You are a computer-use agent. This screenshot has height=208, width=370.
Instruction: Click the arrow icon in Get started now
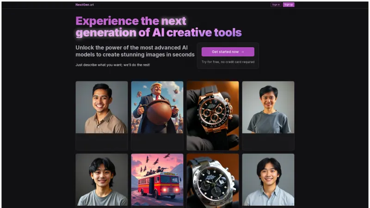242,52
